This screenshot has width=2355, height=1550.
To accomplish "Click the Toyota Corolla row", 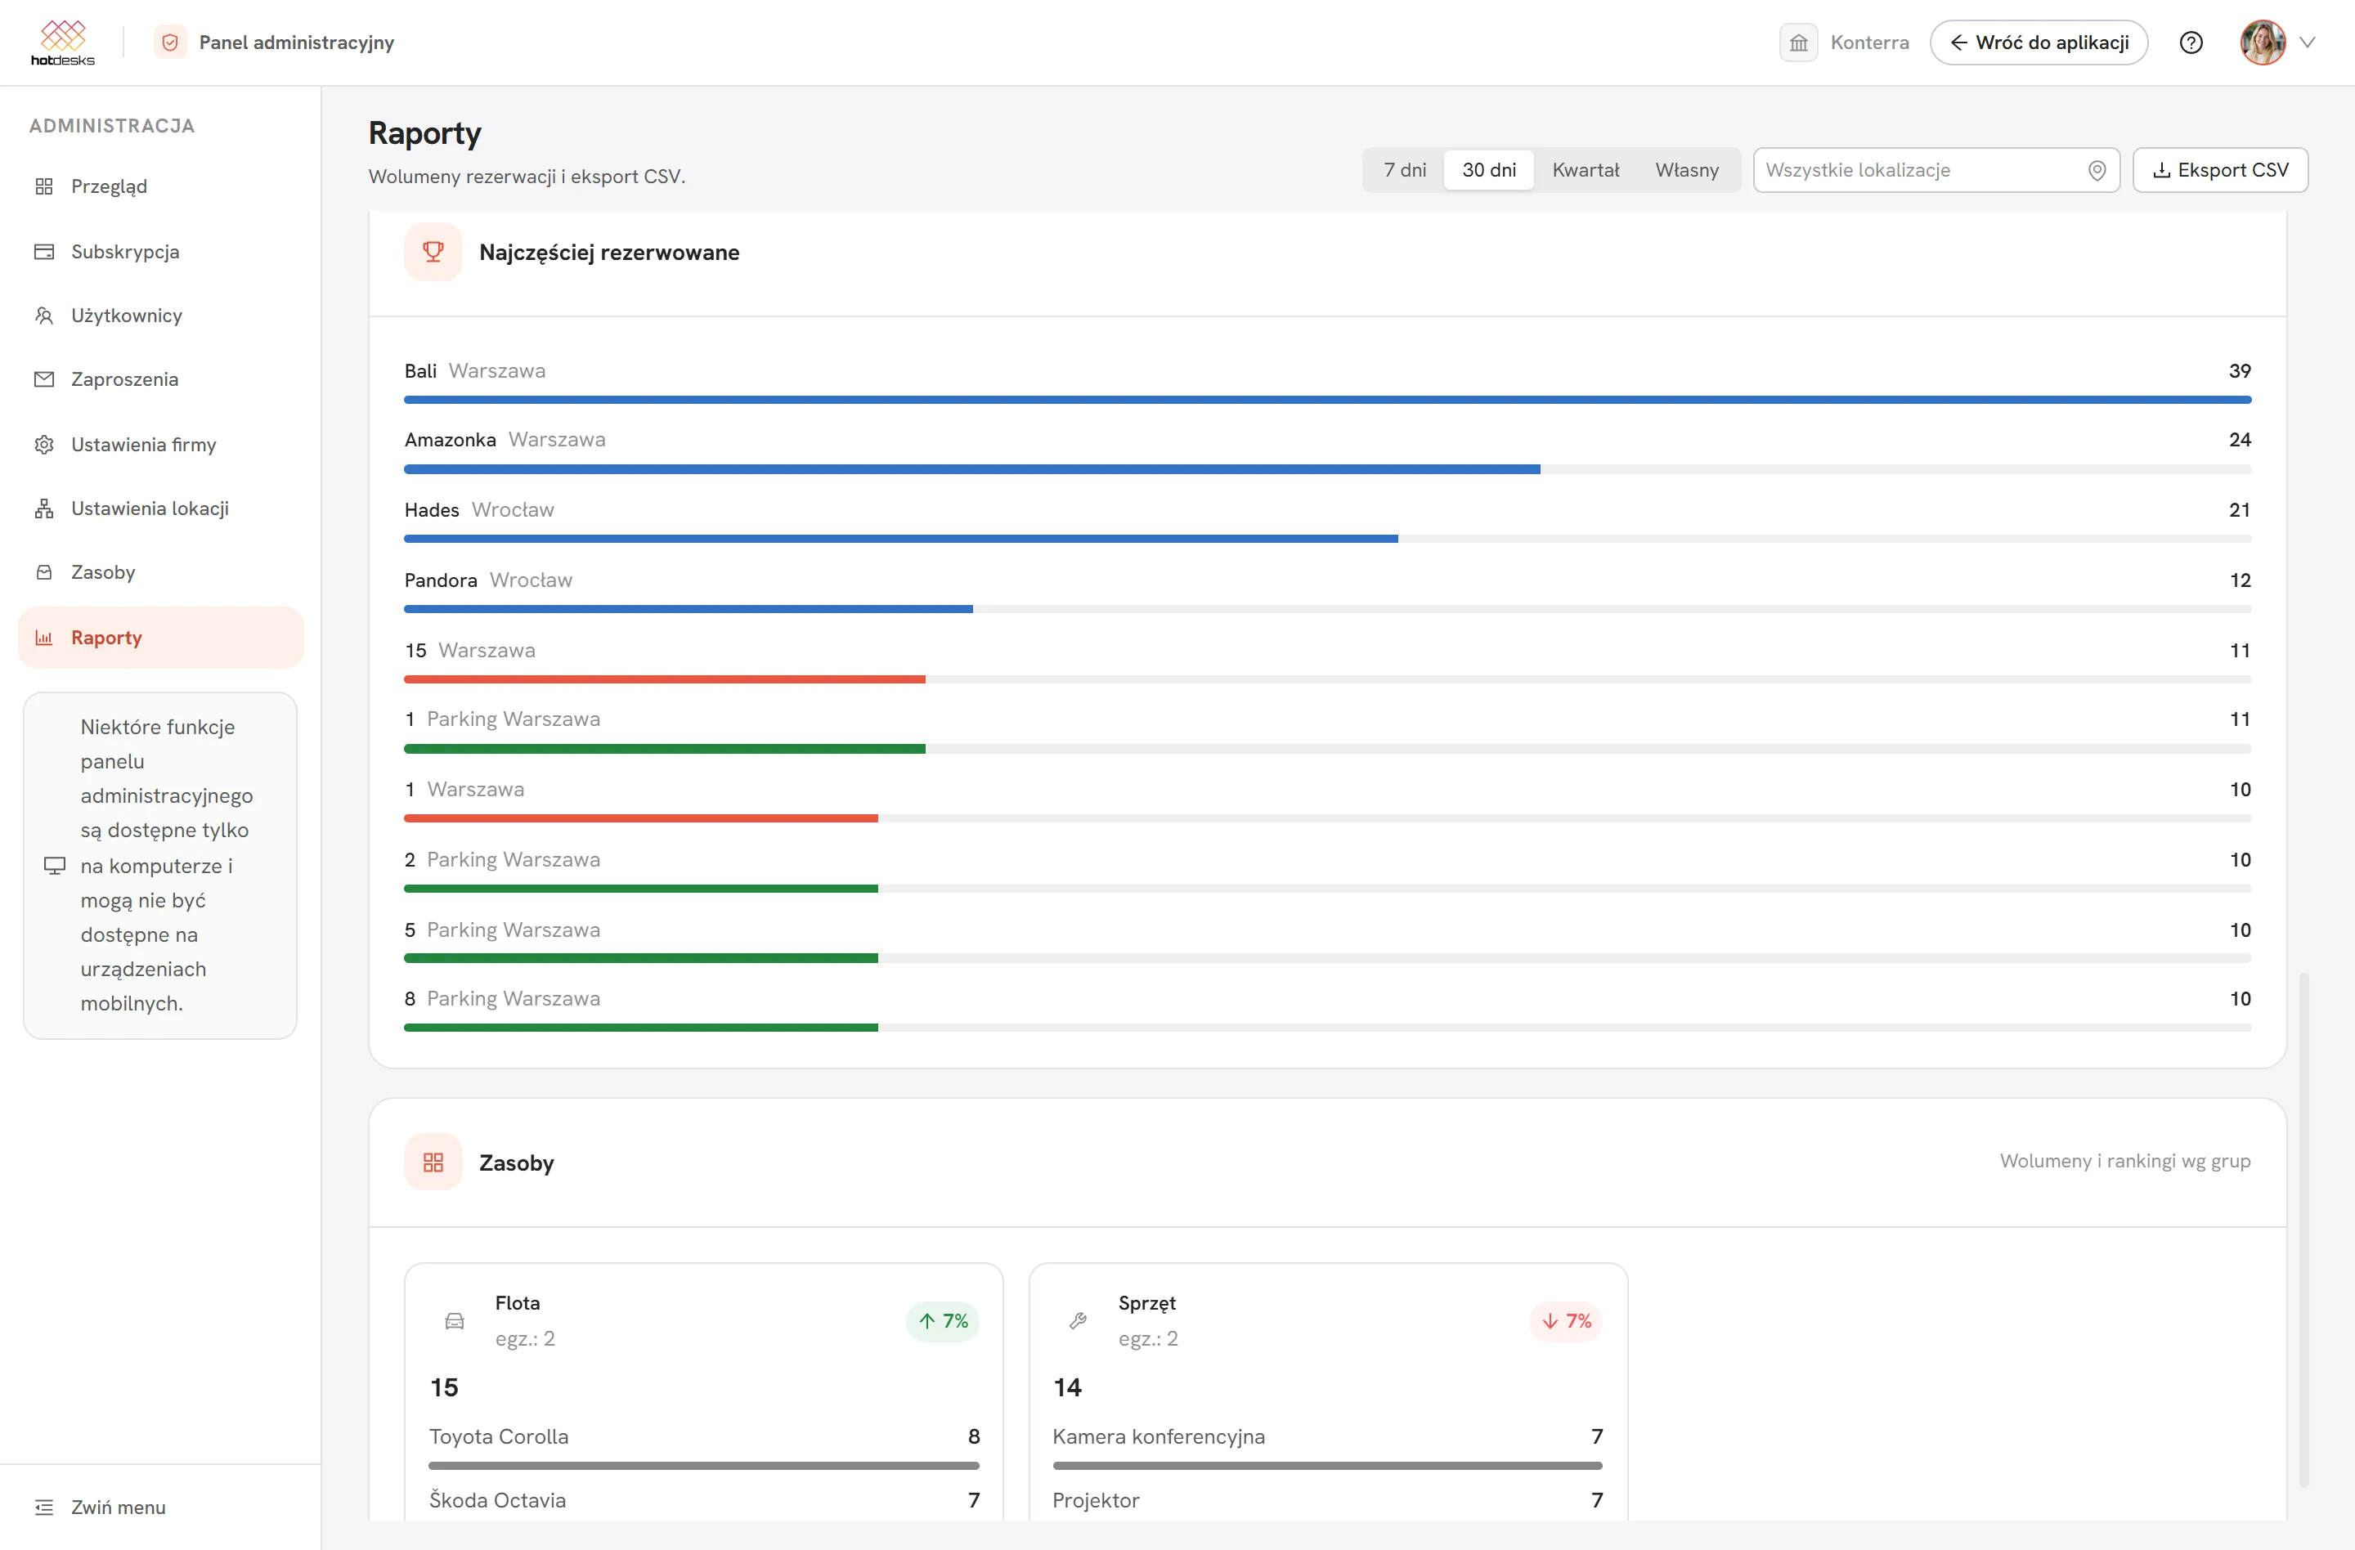I will [703, 1446].
